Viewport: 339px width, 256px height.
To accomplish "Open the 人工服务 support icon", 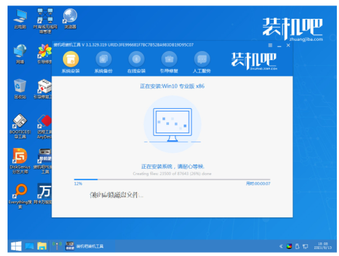I will pyautogui.click(x=201, y=59).
